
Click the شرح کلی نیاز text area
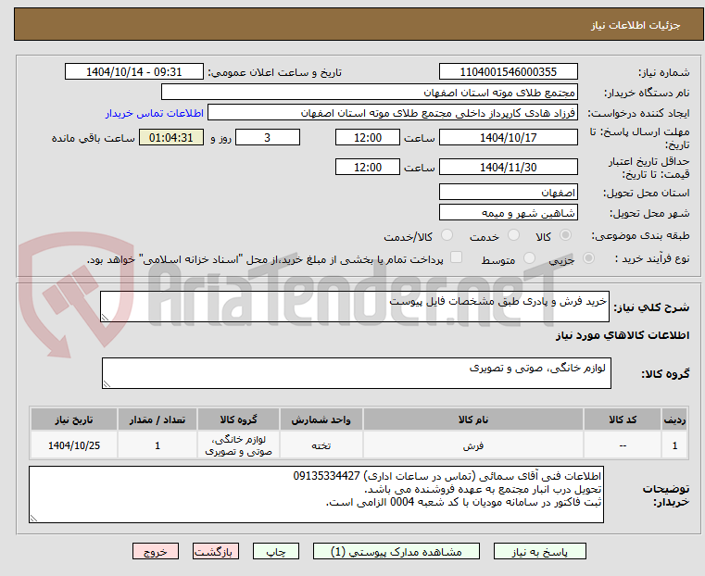coord(354,307)
